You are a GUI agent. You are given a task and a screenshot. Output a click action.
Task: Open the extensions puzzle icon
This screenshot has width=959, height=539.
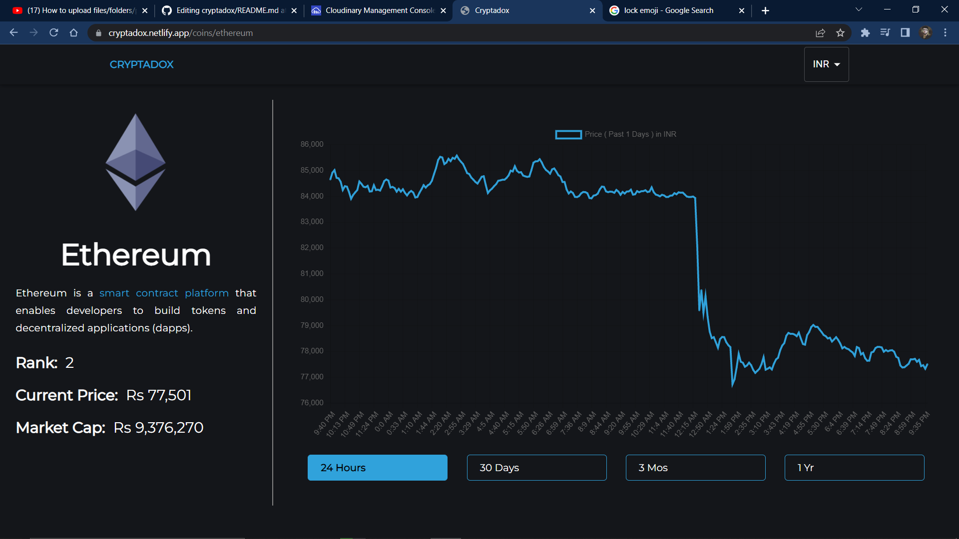pos(865,33)
